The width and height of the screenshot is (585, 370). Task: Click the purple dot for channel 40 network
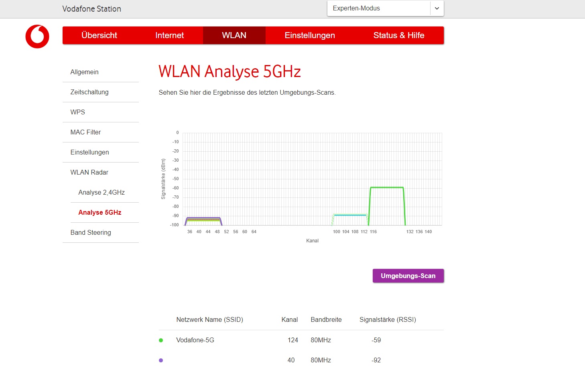click(161, 360)
